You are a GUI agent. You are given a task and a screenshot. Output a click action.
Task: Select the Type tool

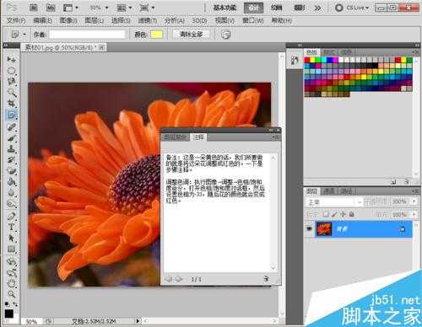(x=11, y=227)
